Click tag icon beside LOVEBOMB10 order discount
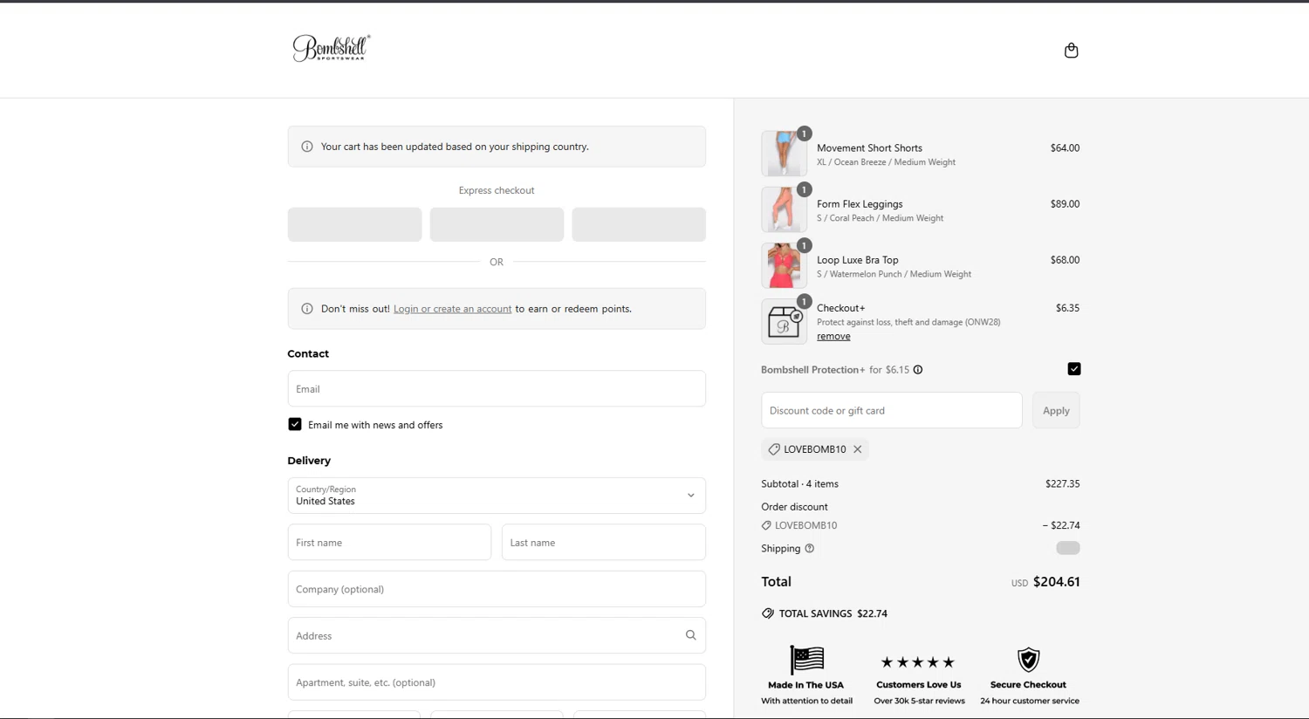Image resolution: width=1309 pixels, height=719 pixels. (x=766, y=525)
